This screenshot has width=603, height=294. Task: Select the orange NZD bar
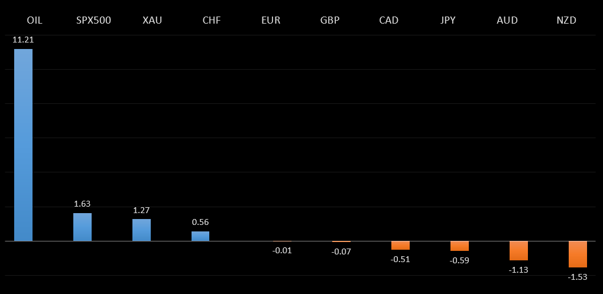[578, 254]
